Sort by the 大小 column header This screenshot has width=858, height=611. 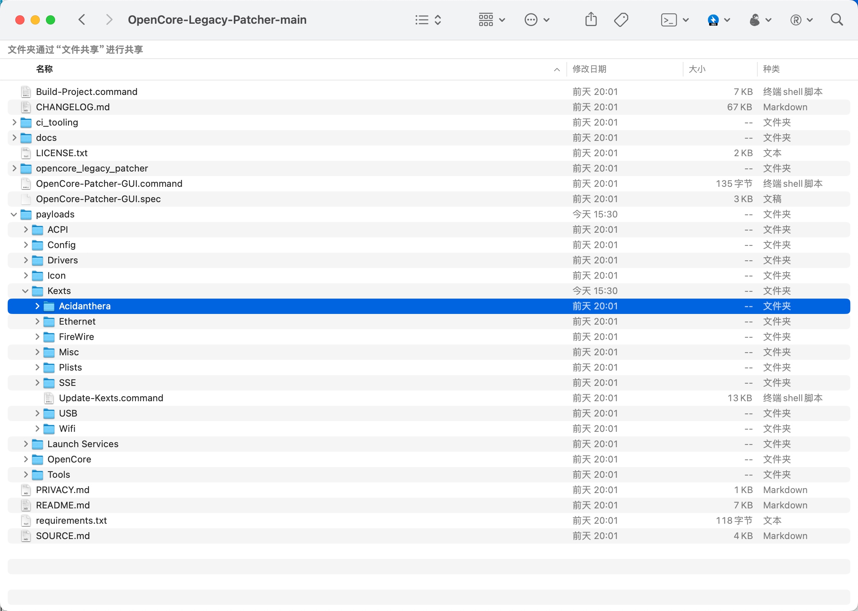697,69
